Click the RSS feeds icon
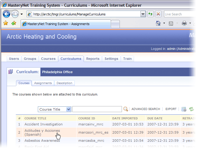The height and width of the screenshot is (149, 197). click(x=171, y=24)
